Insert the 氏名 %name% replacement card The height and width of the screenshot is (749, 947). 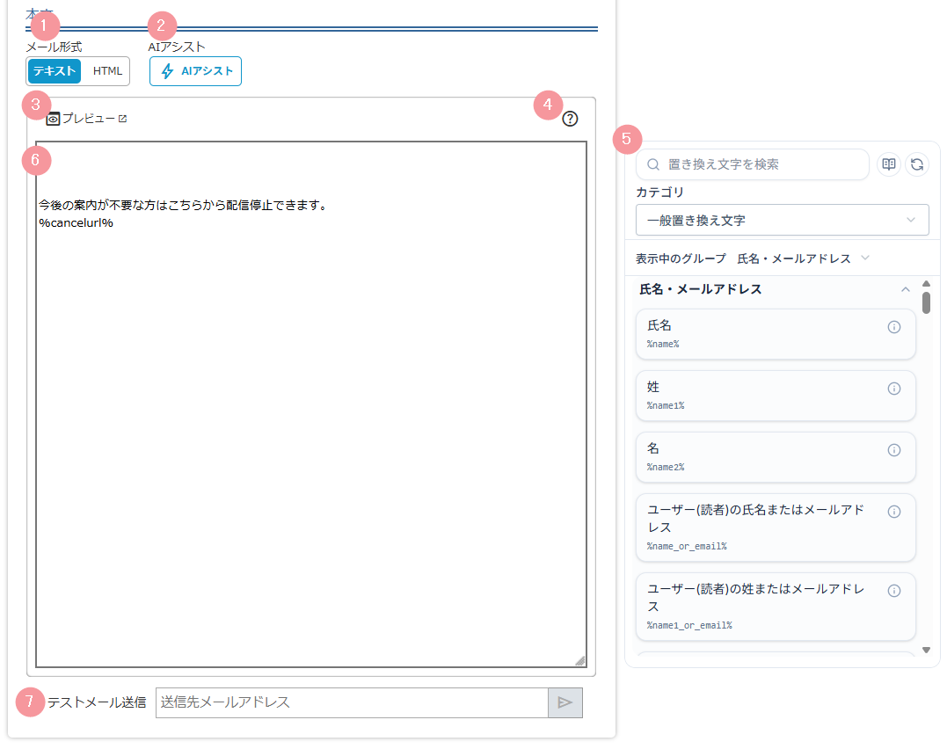[776, 334]
